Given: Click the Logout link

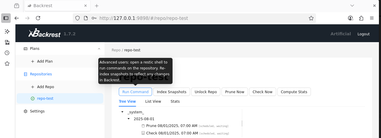Looking at the screenshot, I should tap(363, 34).
